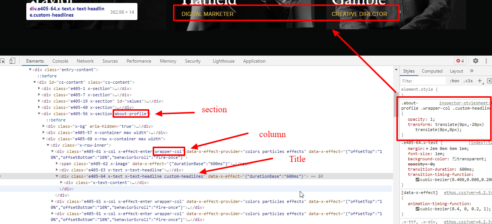
Task: Open the inspector-stylesheet source link
Action: click(x=464, y=103)
